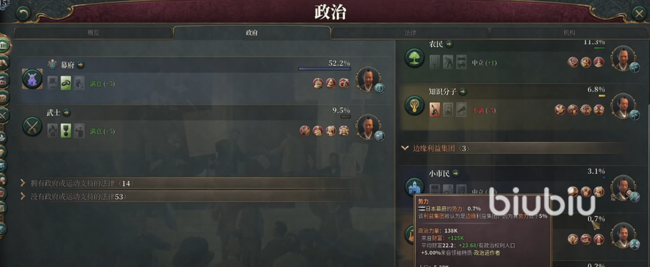The image size is (650, 267).
Task: Click the Intelligentsia (知识分子) lightbulb emblem
Action: click(414, 105)
